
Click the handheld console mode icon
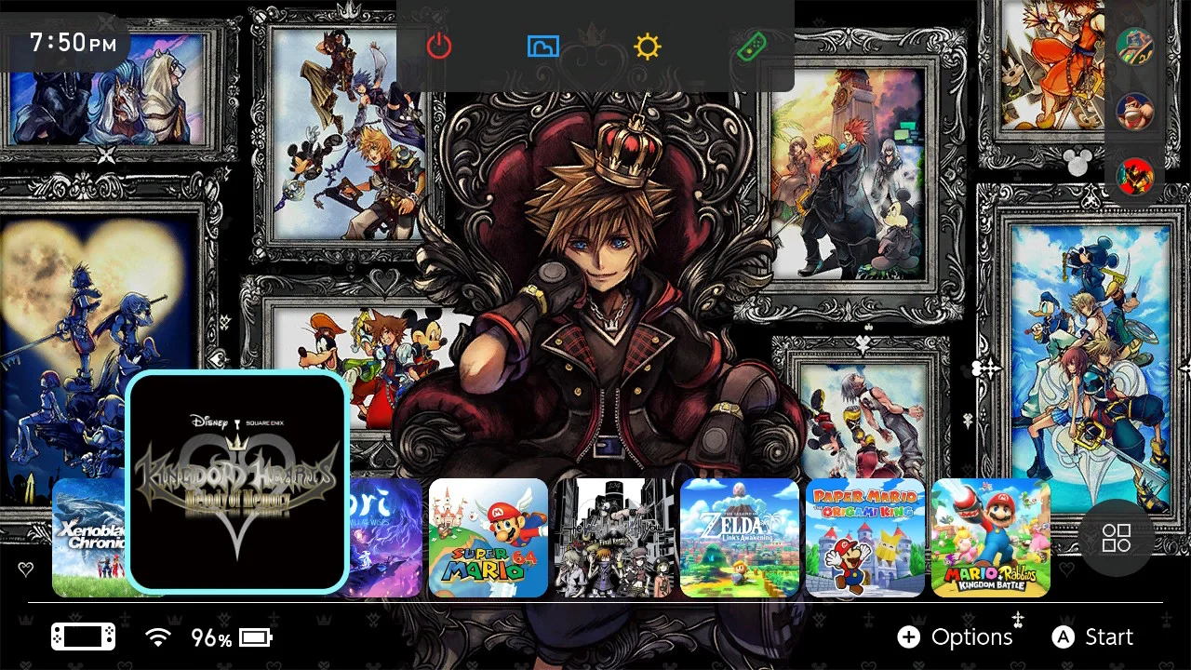(83, 637)
